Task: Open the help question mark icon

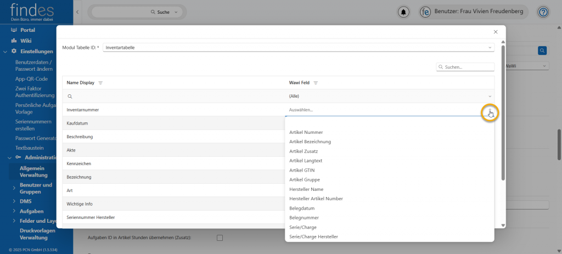Action: coord(543,12)
